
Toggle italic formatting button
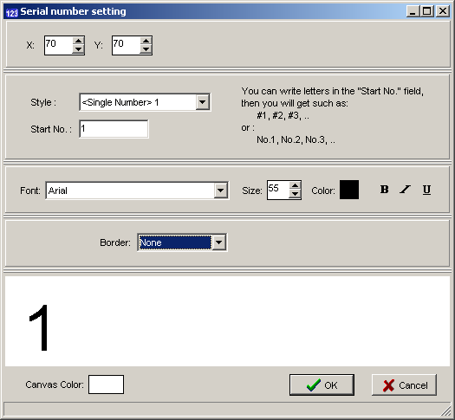(405, 190)
